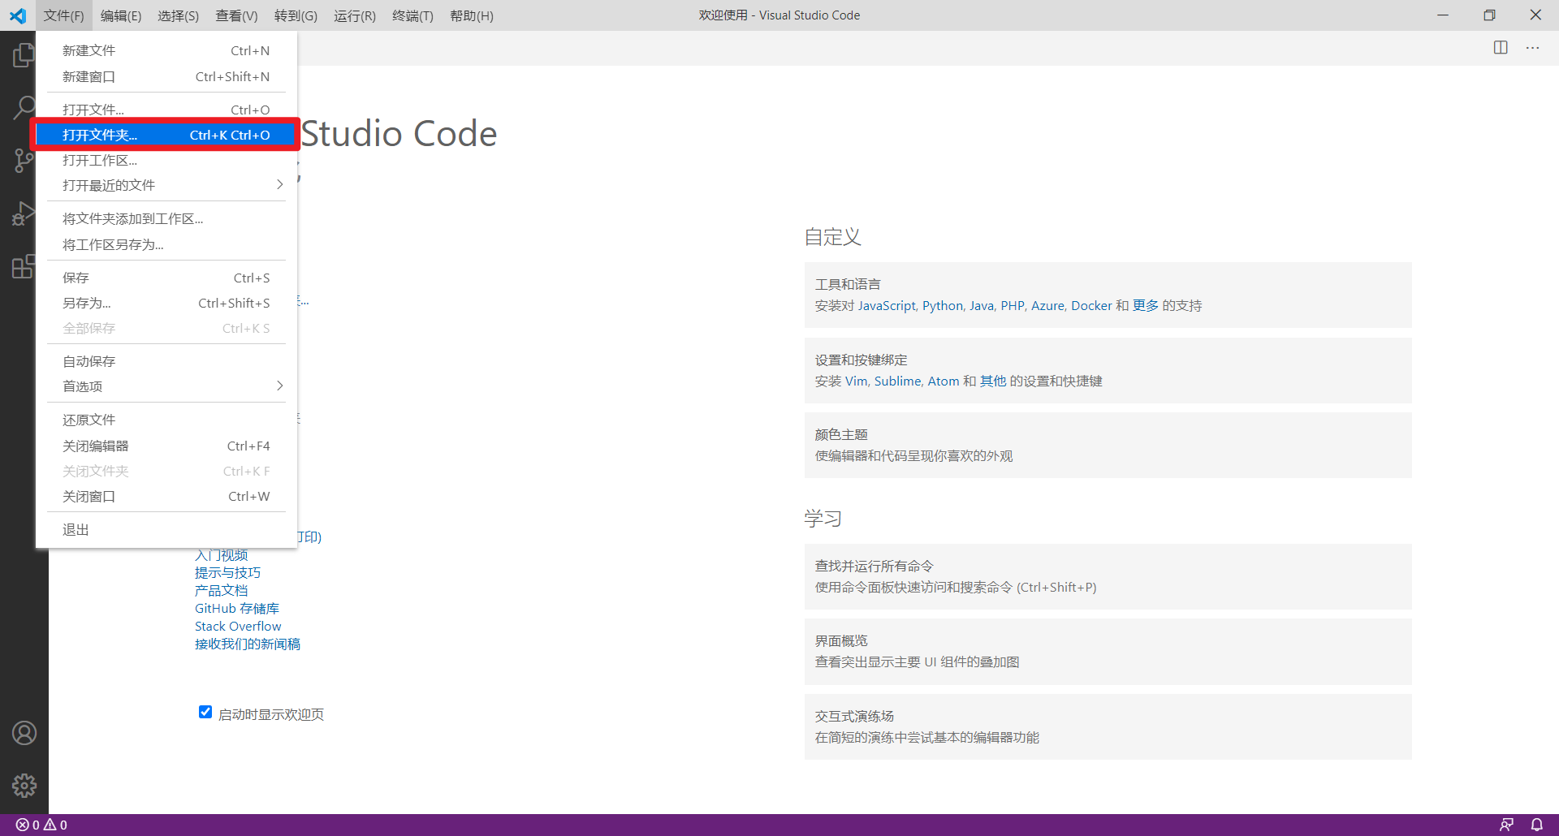Click the Atom keybindings link
The height and width of the screenshot is (836, 1559).
click(x=944, y=381)
